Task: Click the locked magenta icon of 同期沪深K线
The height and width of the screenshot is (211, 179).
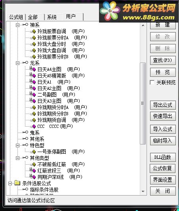Action: [33, 177]
